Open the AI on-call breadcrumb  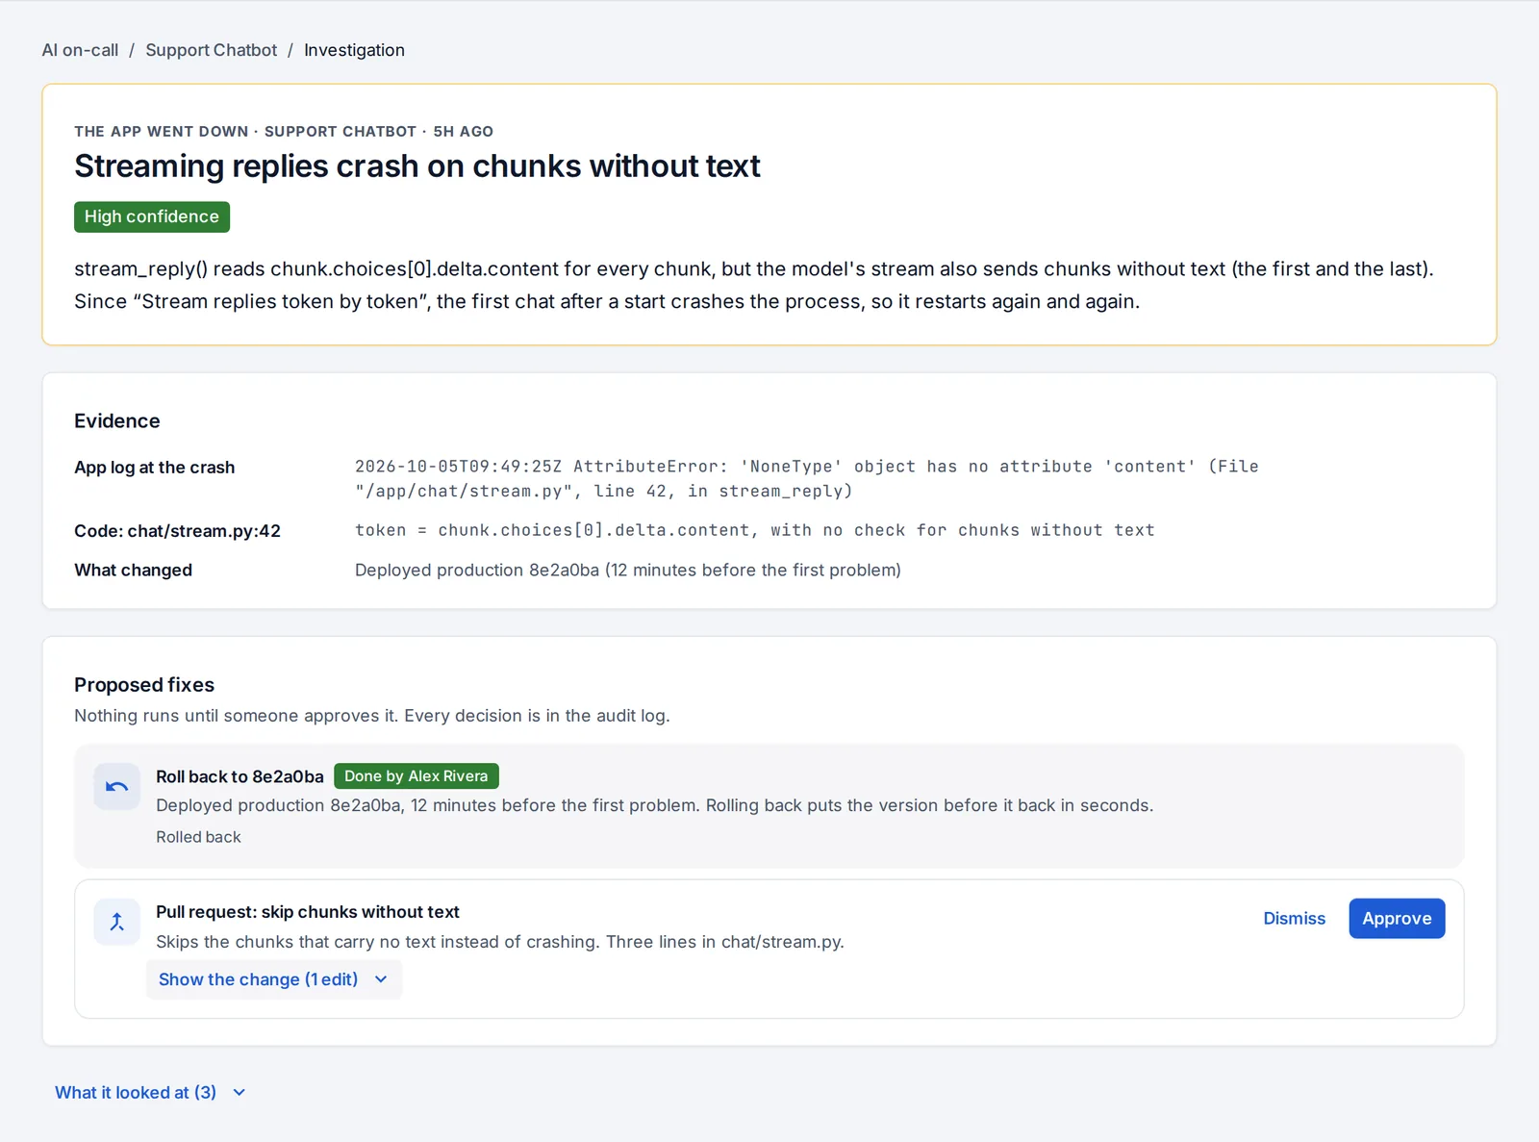click(x=80, y=50)
